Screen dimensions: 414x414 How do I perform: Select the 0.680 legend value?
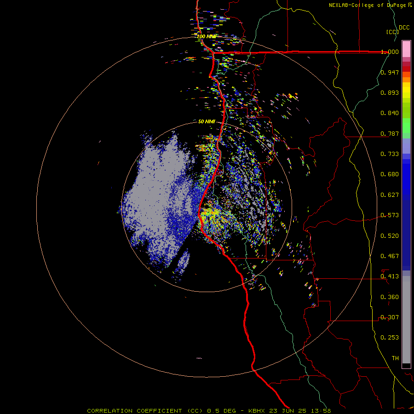click(x=390, y=174)
